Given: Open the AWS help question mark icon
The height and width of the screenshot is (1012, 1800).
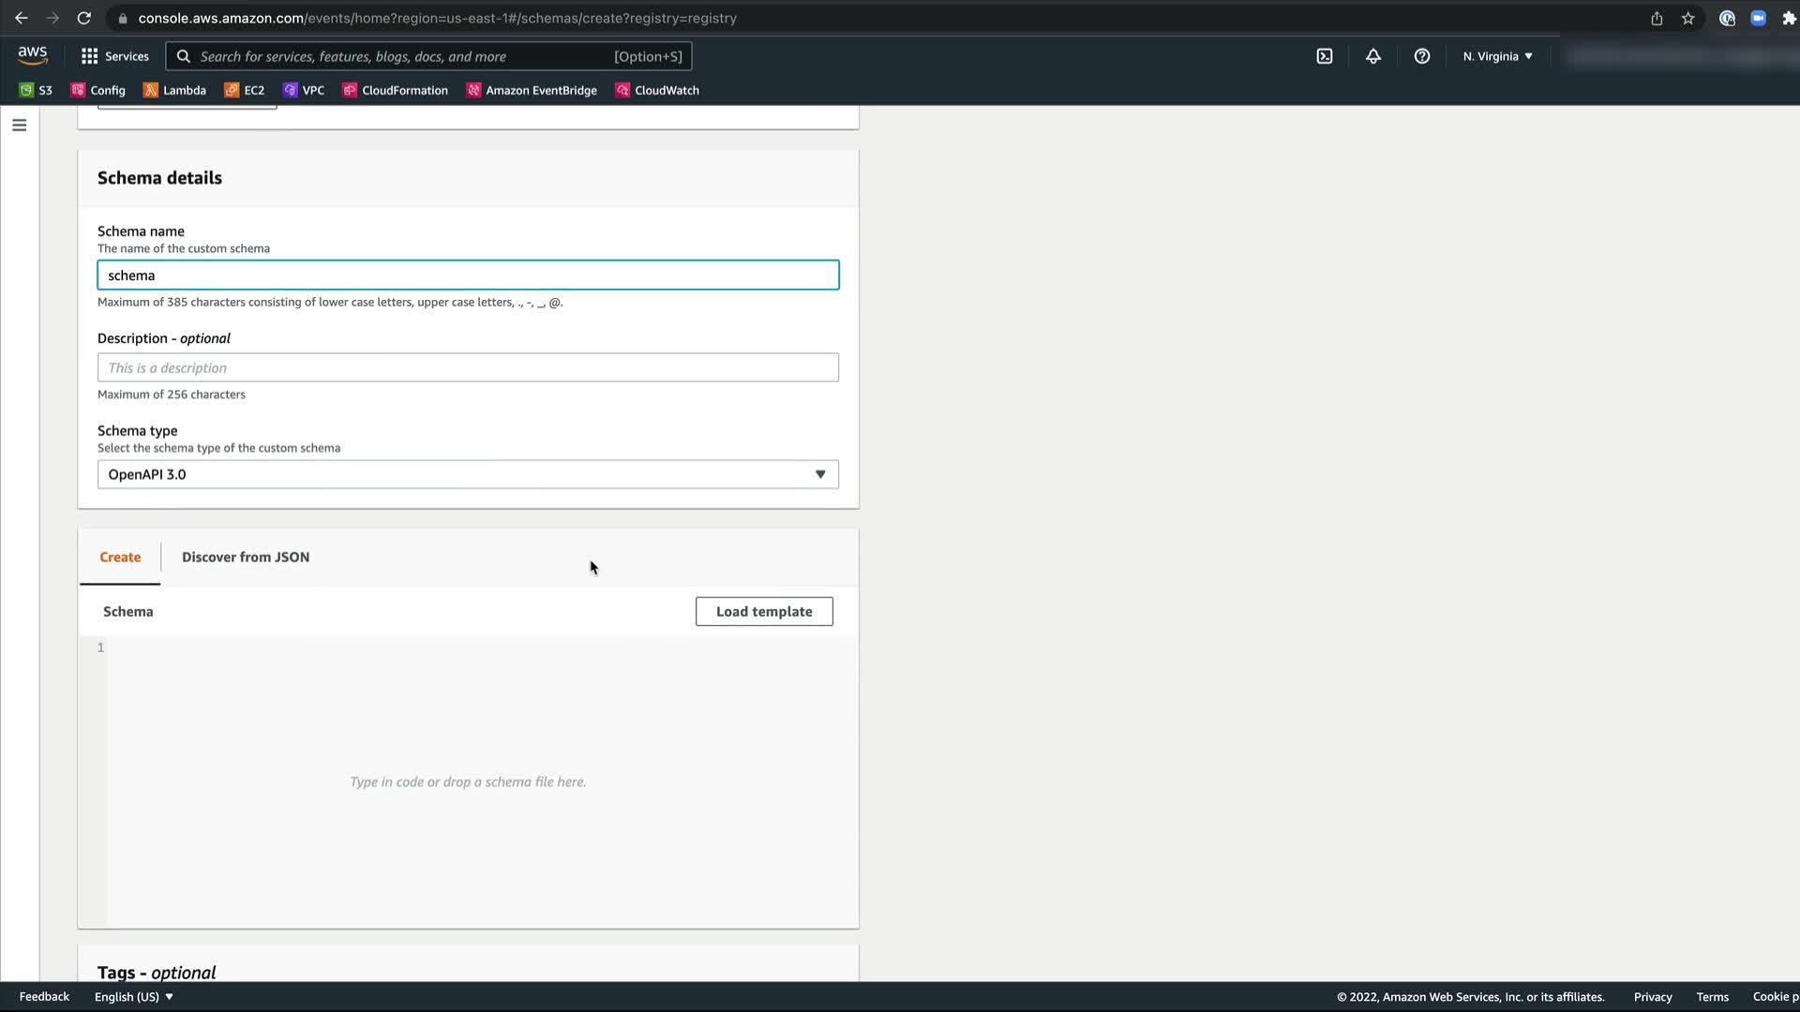Looking at the screenshot, I should [x=1422, y=56].
